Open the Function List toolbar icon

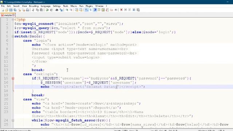tap(107, 10)
